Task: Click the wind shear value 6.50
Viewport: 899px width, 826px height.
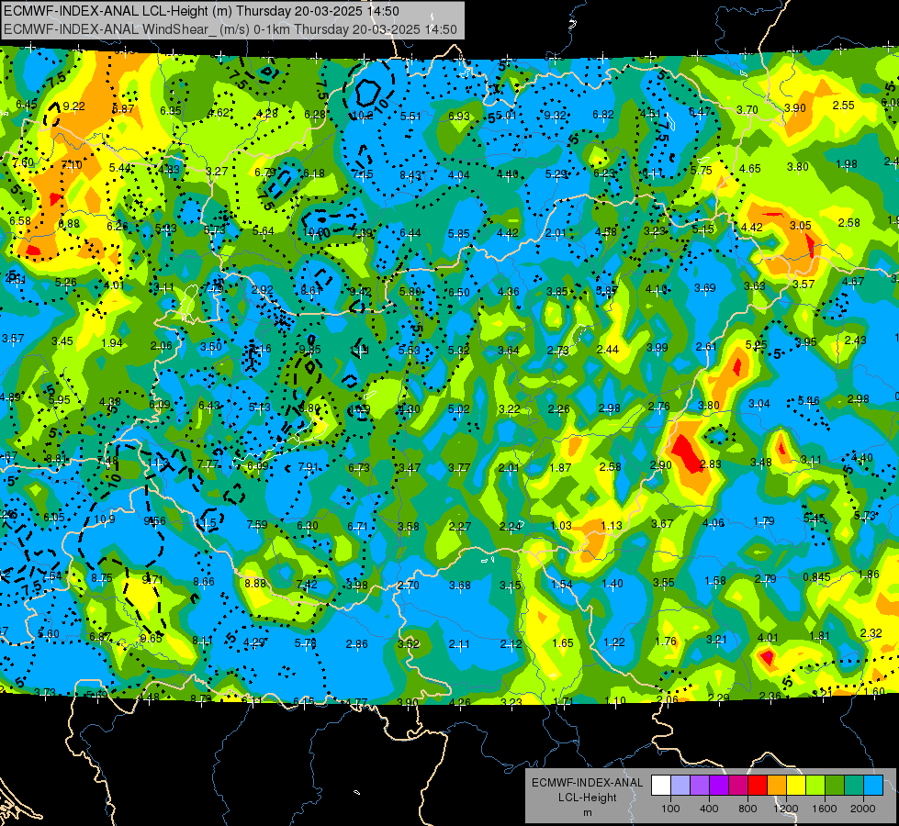Action: tap(458, 293)
